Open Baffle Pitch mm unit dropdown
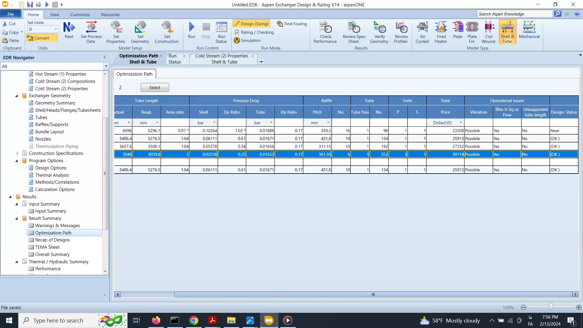The image size is (583, 328). tap(328, 123)
